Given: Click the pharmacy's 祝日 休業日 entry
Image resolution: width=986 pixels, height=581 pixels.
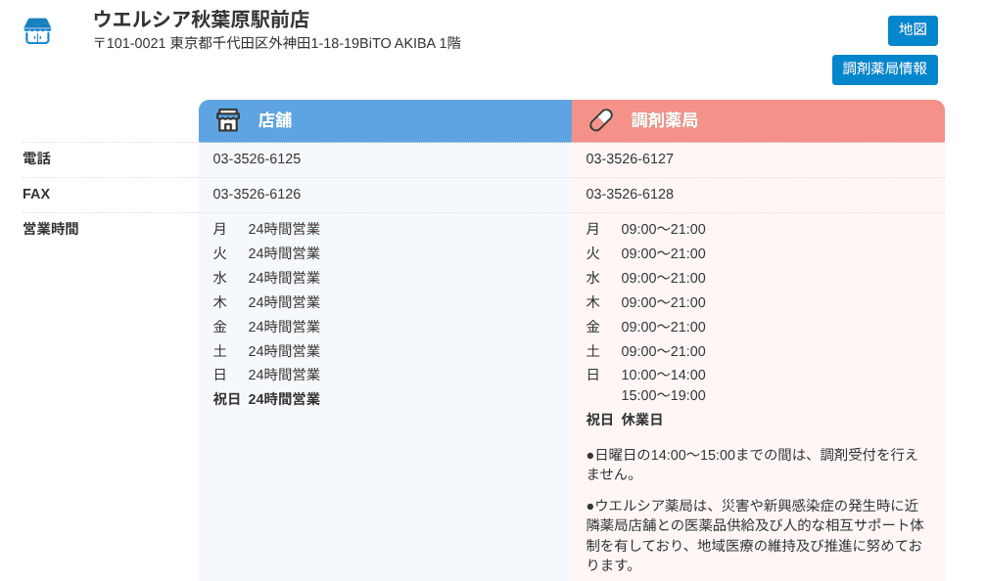Looking at the screenshot, I should tap(625, 420).
